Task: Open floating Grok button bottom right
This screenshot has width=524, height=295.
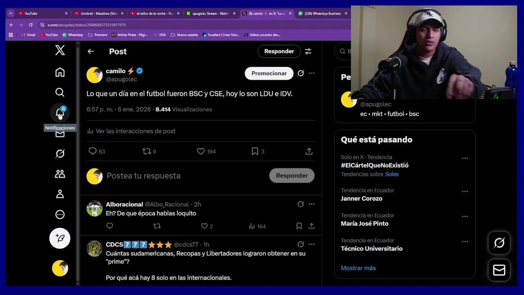Action: tap(499, 243)
